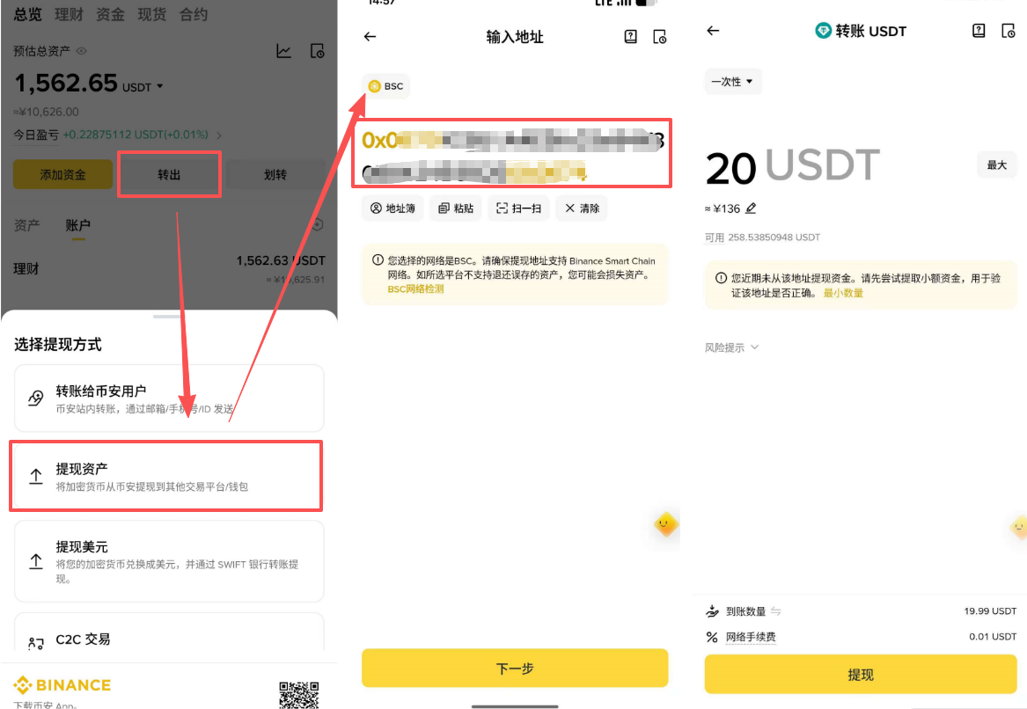The image size is (1027, 709).
Task: Open the chat assistant icon on address screen
Action: [x=666, y=524]
